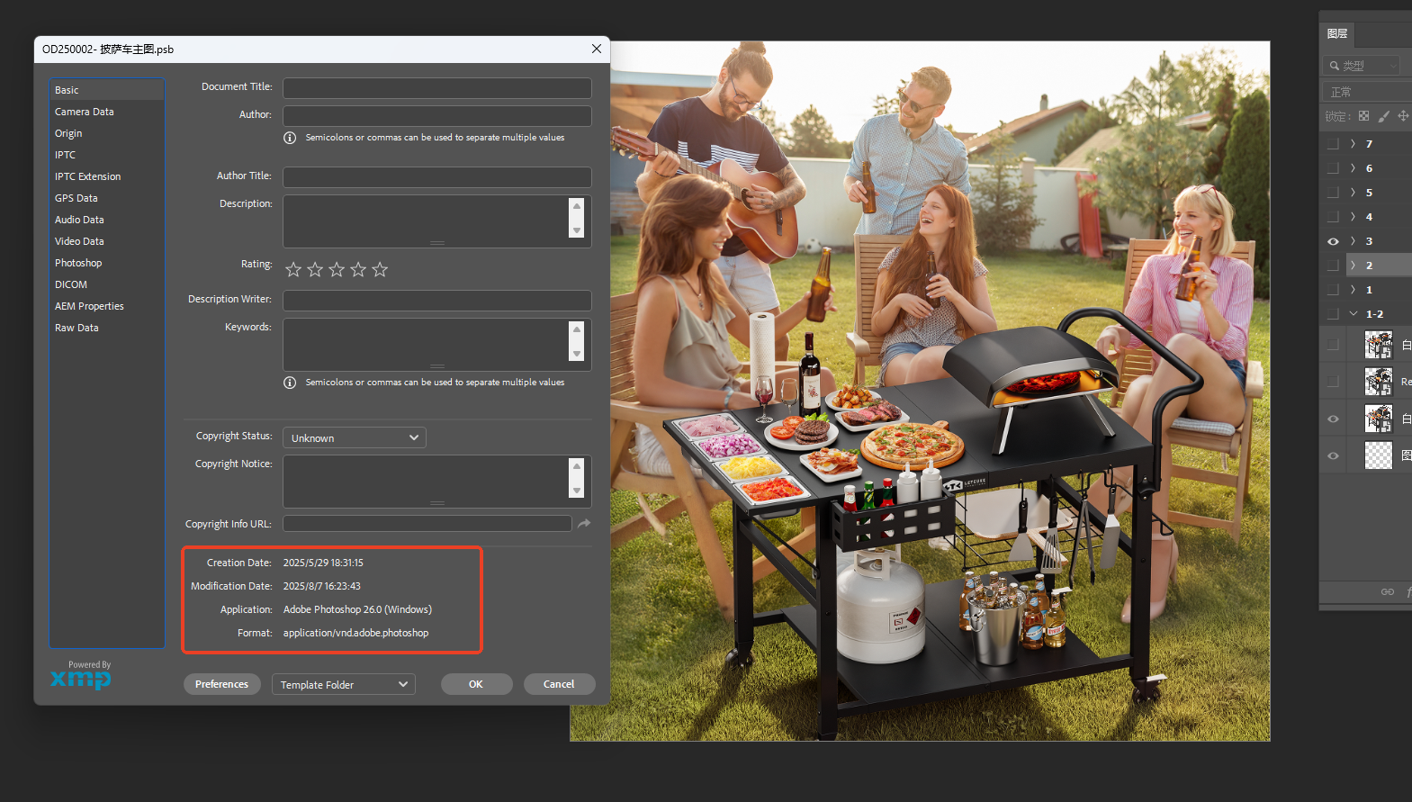This screenshot has height=802, width=1412.
Task: Switch to the Camera Data section
Action: (x=85, y=112)
